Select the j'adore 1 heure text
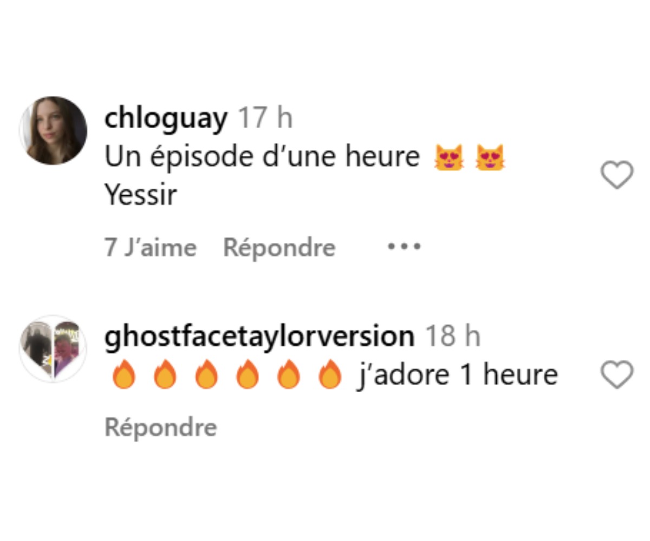This screenshot has width=650, height=541. click(457, 375)
